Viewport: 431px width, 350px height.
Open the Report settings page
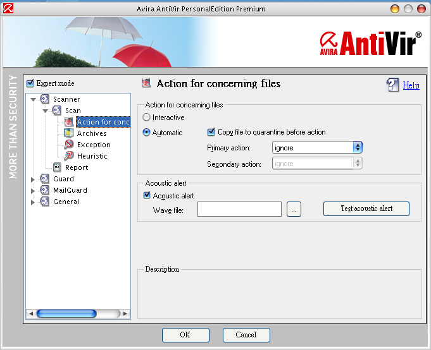coord(77,167)
